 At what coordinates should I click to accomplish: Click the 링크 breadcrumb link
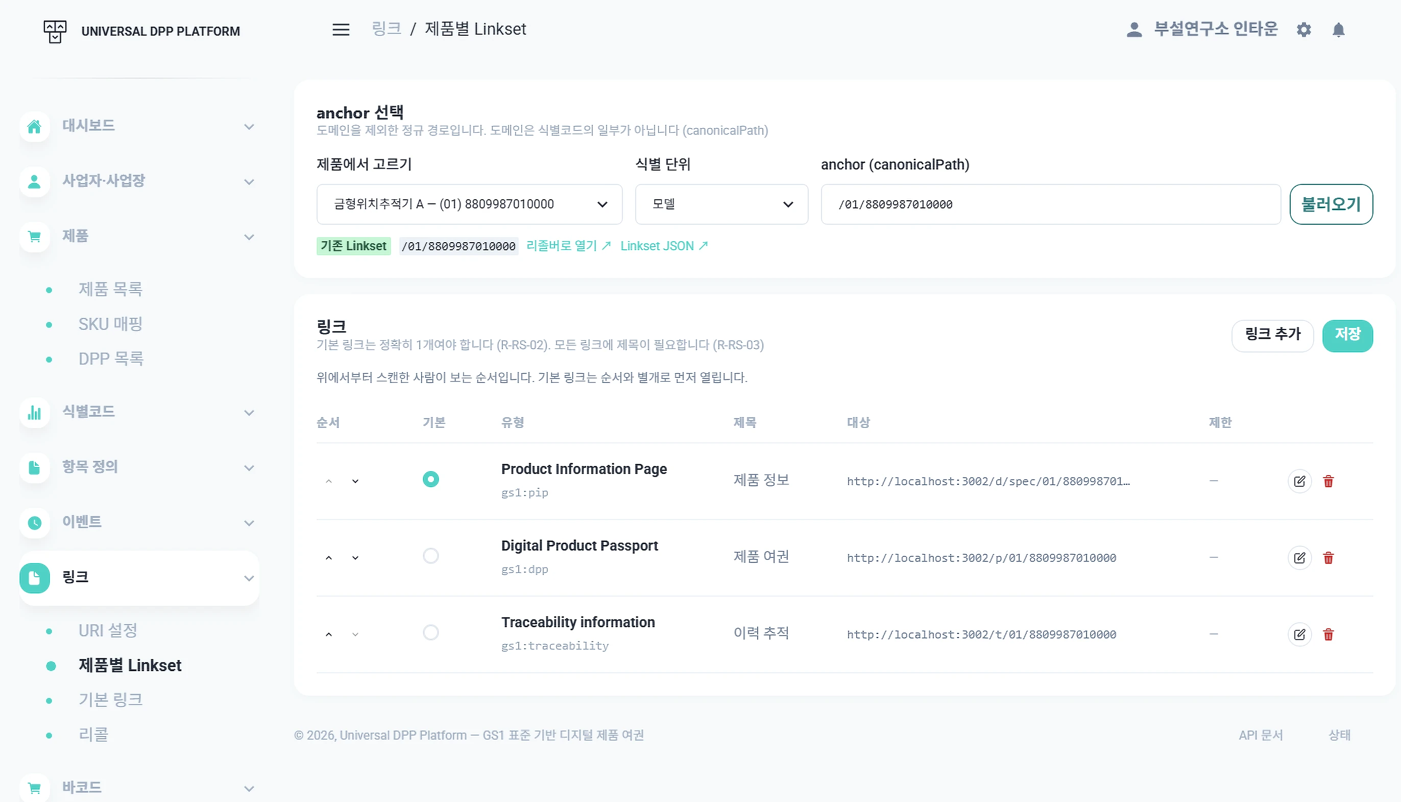pos(386,29)
